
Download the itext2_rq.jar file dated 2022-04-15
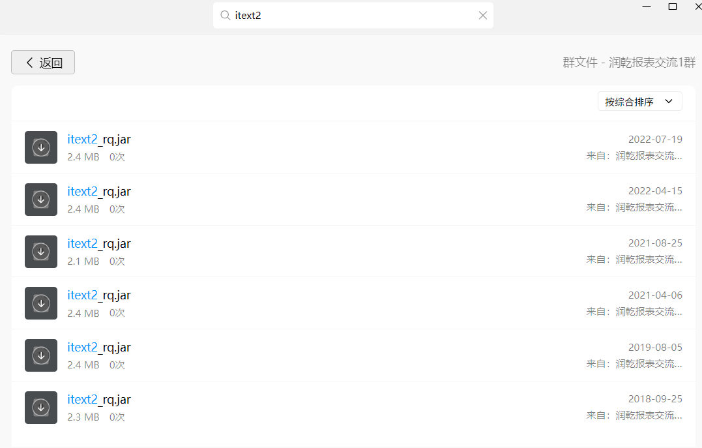click(41, 200)
